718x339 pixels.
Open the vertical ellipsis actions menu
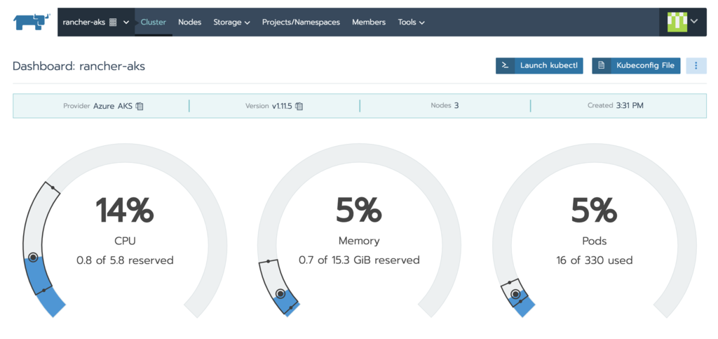tap(696, 65)
